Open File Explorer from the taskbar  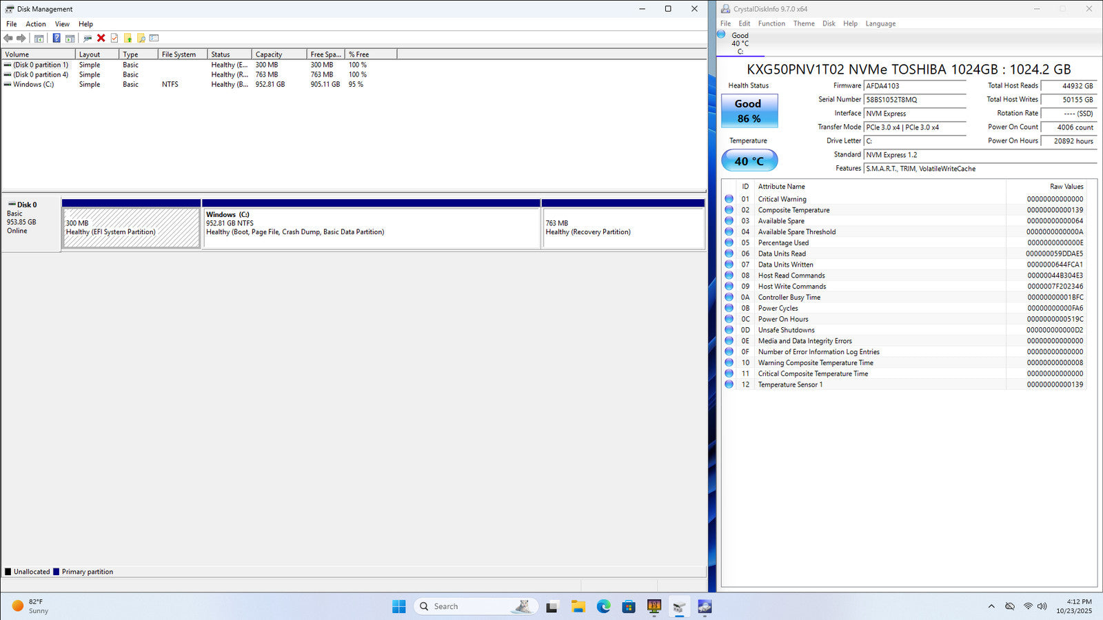[x=578, y=606]
